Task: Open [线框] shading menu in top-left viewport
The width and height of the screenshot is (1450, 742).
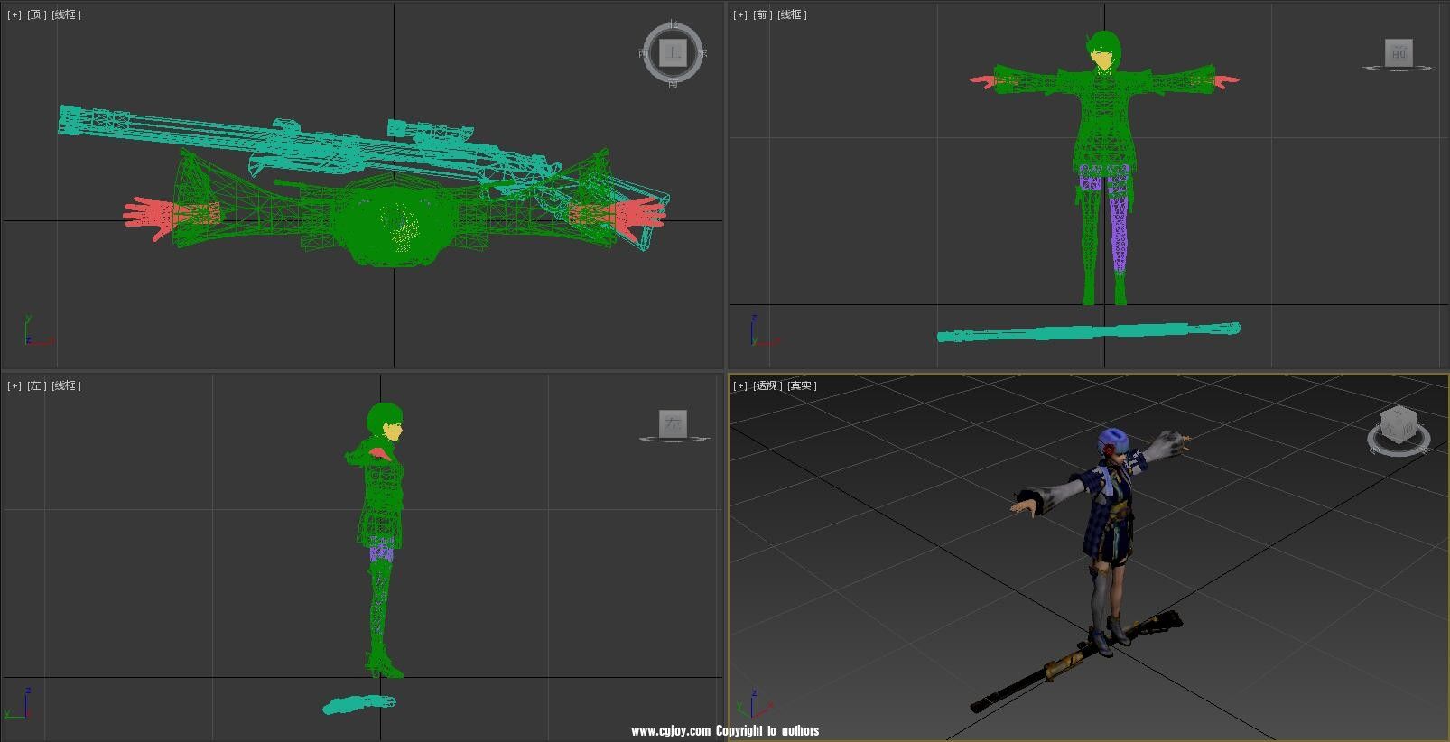Action: (66, 14)
